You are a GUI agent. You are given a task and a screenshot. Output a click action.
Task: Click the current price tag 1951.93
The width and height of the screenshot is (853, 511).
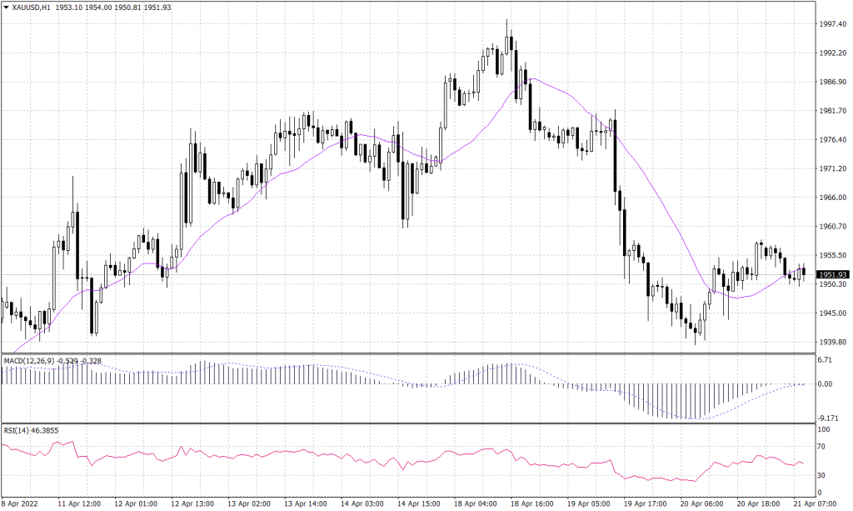(x=833, y=275)
